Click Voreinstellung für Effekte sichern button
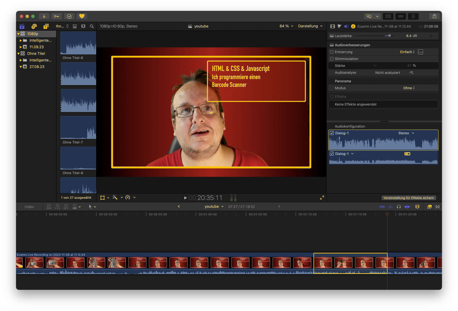The width and height of the screenshot is (458, 311). pyautogui.click(x=408, y=198)
